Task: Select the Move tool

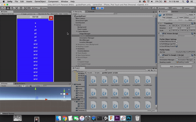Action: coord(8,8)
